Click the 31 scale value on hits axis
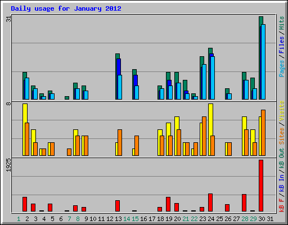288x225 pixels. point(8,19)
